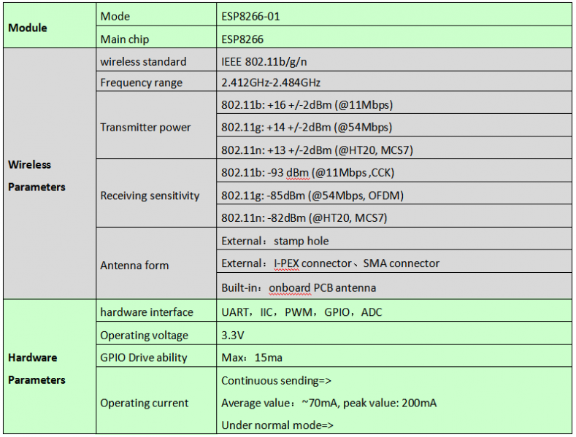
Task: Click the 'Max: 15ma' value
Action: pyautogui.click(x=393, y=356)
